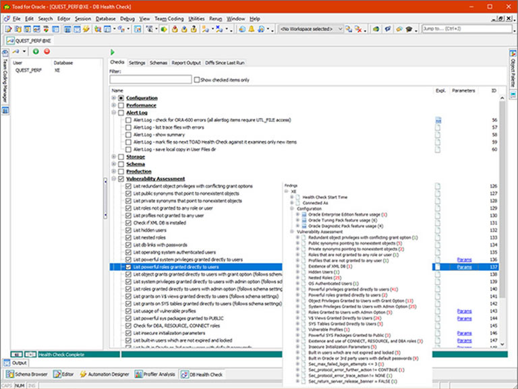Image resolution: width=518 pixels, height=389 pixels.
Task: Uncheck the Vulnerability Assessment checkbox
Action: [x=121, y=179]
